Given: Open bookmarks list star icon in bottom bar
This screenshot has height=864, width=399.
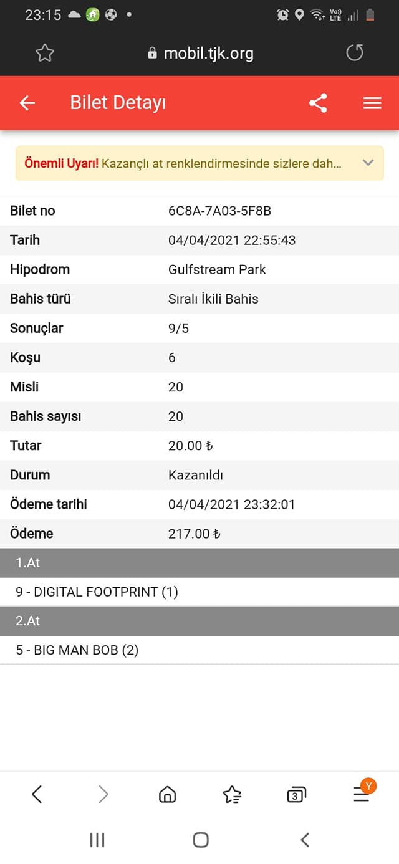Looking at the screenshot, I should tap(232, 794).
